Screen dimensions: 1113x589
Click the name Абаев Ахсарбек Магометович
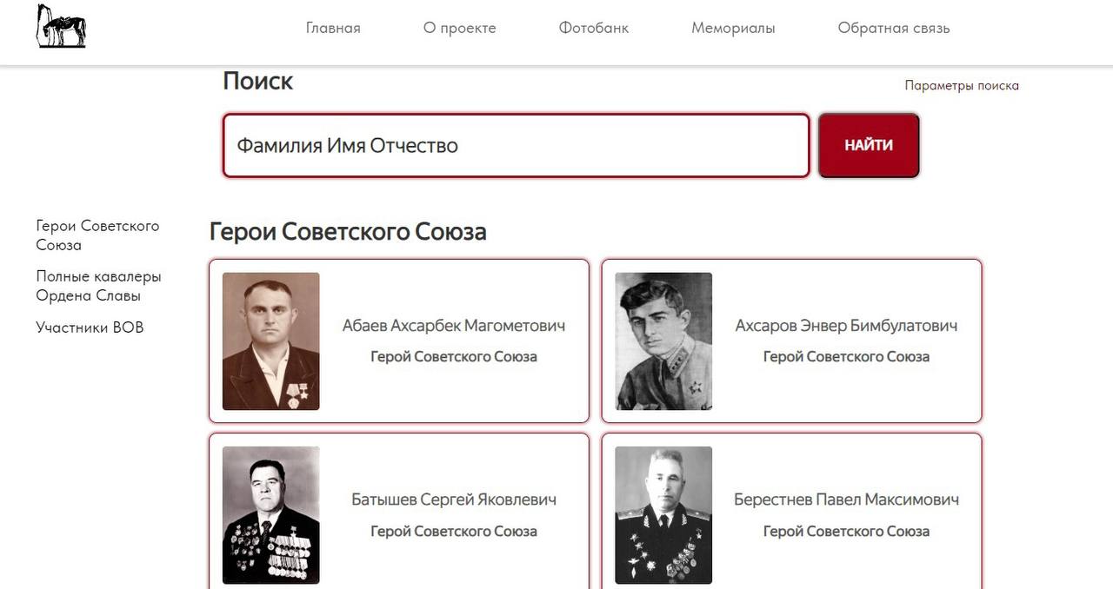pyautogui.click(x=454, y=326)
